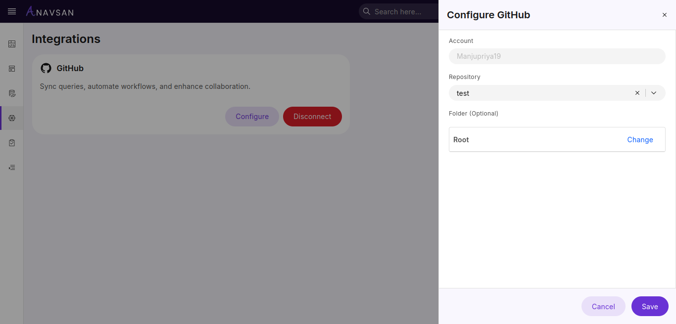The height and width of the screenshot is (324, 676).
Task: Select the GitHub integration card
Action: point(191,94)
